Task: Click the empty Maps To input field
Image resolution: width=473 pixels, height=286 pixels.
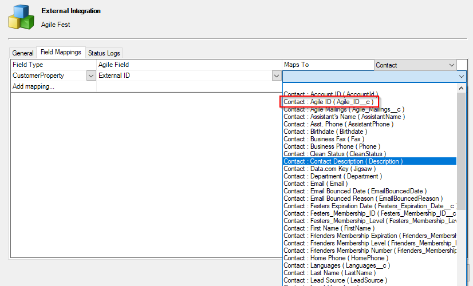Action: pos(370,77)
